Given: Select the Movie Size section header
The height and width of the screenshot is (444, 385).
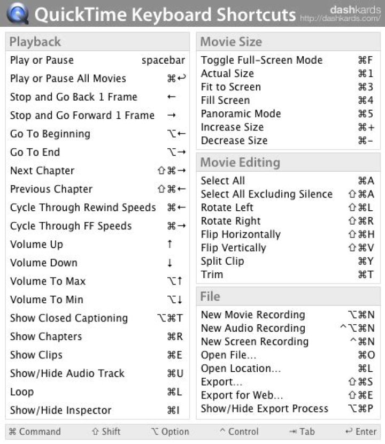Looking at the screenshot, I should (x=231, y=42).
